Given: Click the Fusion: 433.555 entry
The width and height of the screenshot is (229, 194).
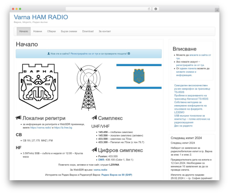Looking at the screenshot, I should [108, 156].
